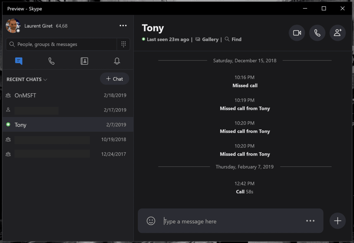Open the dial pad icon
Image resolution: width=354 pixels, height=243 pixels.
tap(123, 44)
